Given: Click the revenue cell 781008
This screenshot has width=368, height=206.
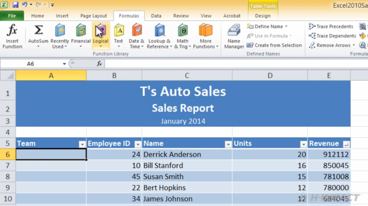Looking at the screenshot, I should coord(329,176).
